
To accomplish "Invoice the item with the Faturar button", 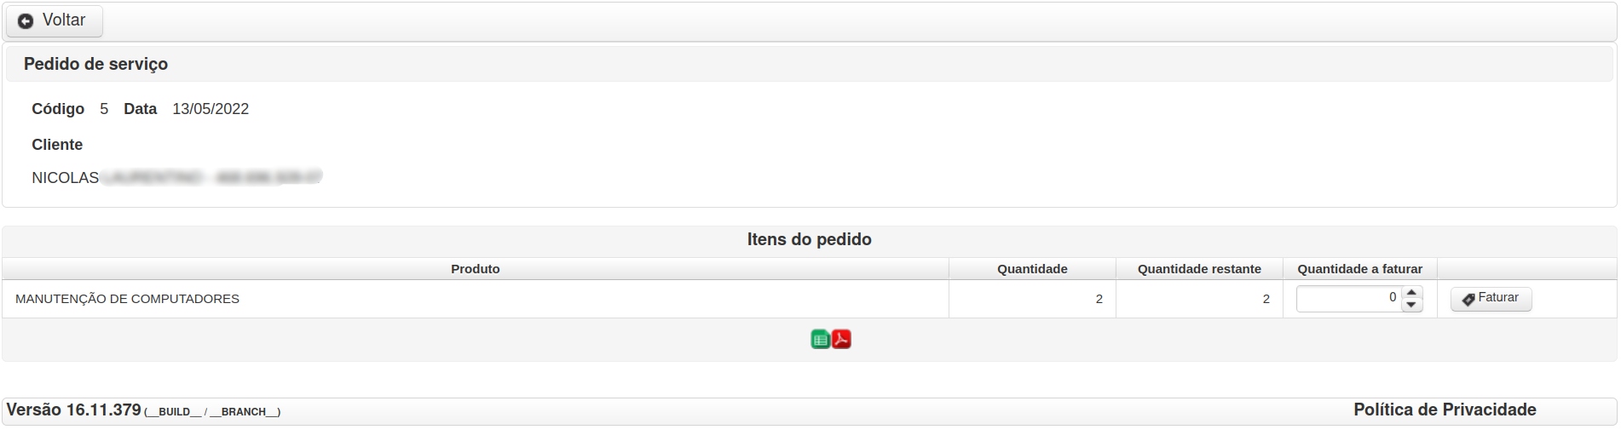I will (x=1491, y=298).
